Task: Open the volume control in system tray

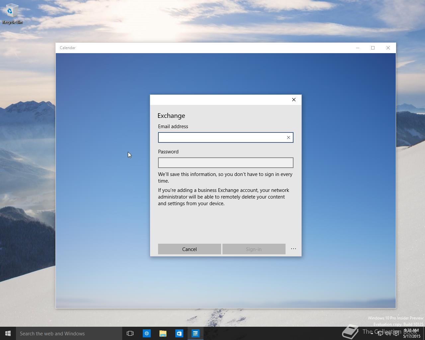Action: tap(388, 333)
